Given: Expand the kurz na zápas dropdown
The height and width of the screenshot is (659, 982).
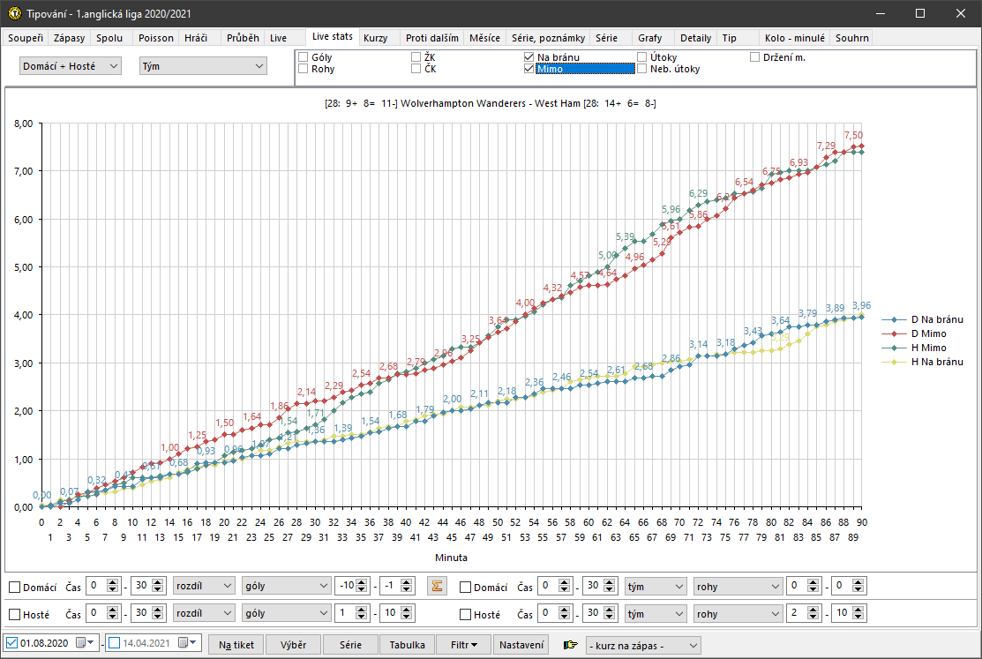Looking at the screenshot, I should [642, 645].
